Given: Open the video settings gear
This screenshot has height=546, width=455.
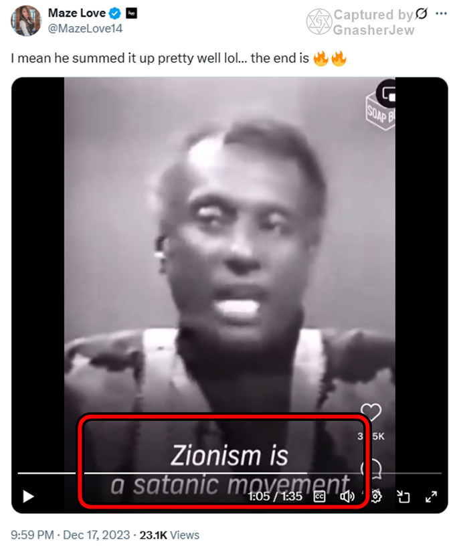Looking at the screenshot, I should click(x=376, y=496).
